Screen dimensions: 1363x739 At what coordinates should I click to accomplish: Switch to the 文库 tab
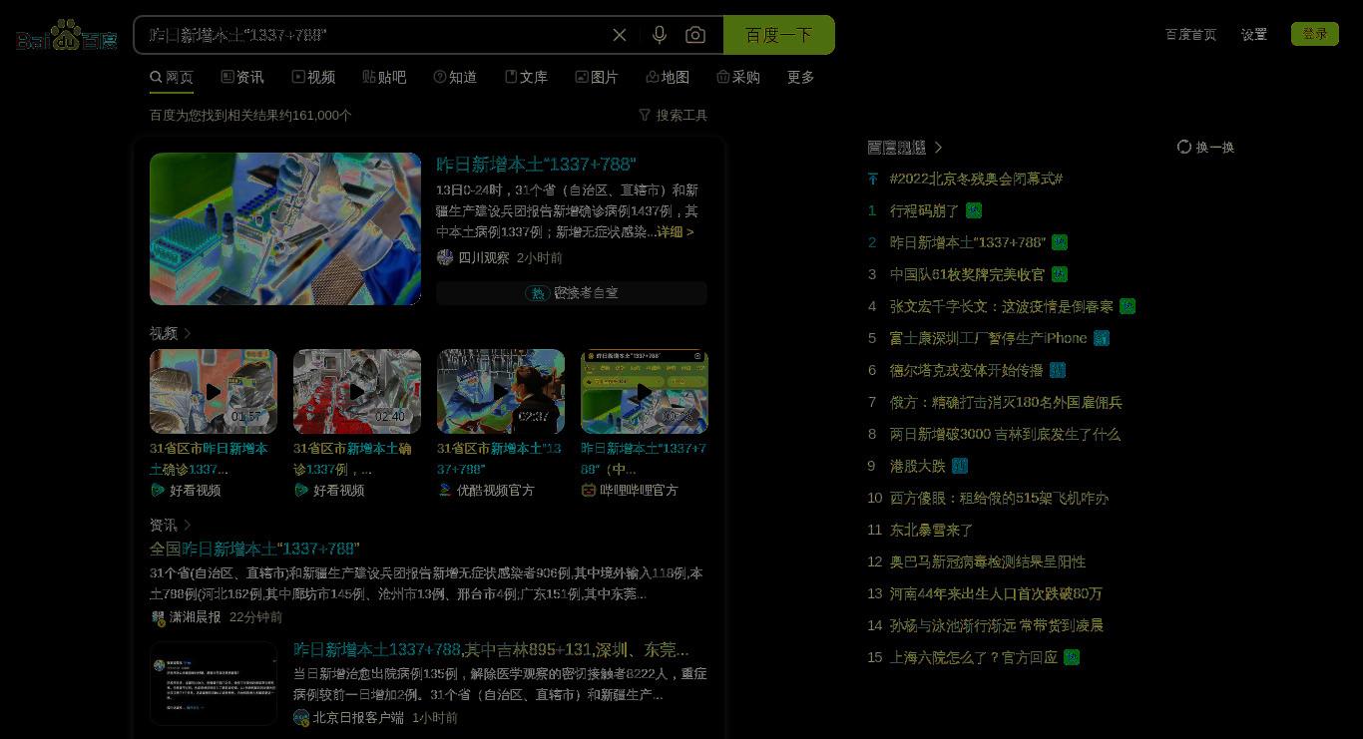coord(526,77)
